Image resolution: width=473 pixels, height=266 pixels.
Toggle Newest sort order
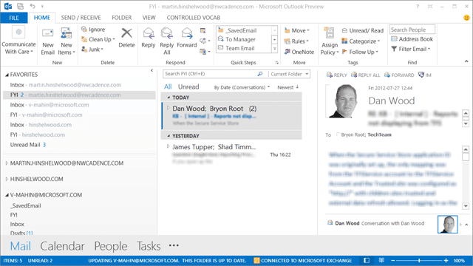tap(288, 87)
